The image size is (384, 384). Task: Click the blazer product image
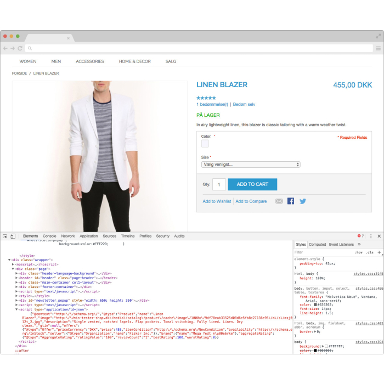(x=100, y=156)
